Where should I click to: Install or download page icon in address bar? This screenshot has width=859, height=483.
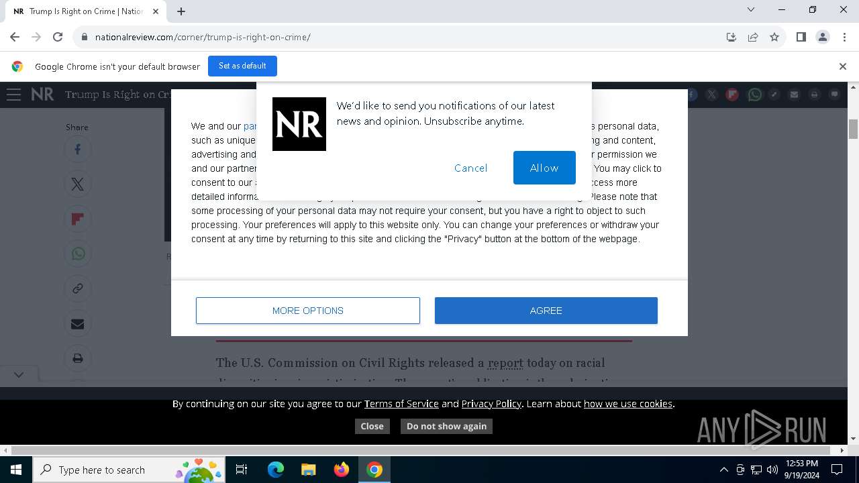[731, 37]
